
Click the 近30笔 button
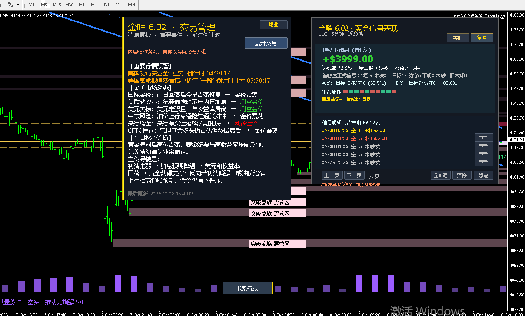[x=440, y=175]
